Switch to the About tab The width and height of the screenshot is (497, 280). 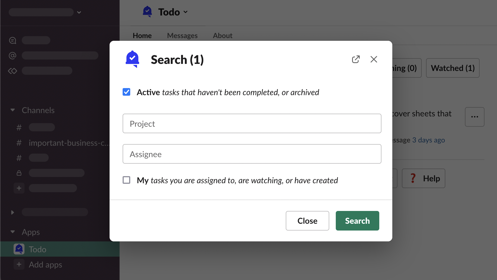tap(222, 36)
